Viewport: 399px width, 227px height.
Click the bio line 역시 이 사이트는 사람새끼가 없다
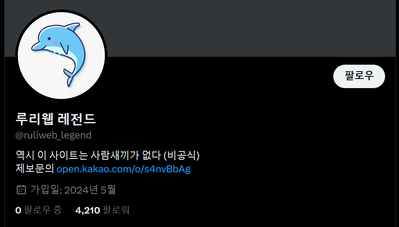click(x=88, y=155)
